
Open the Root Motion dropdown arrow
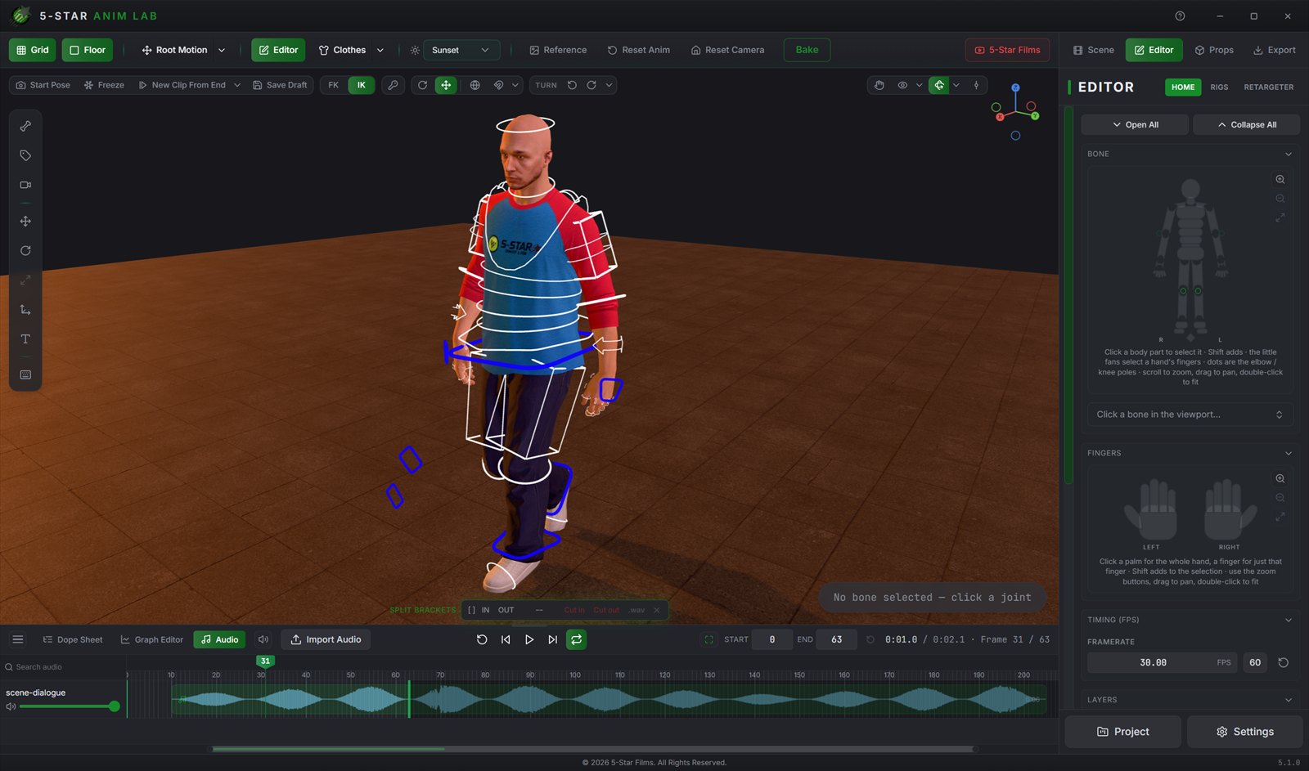tap(222, 50)
